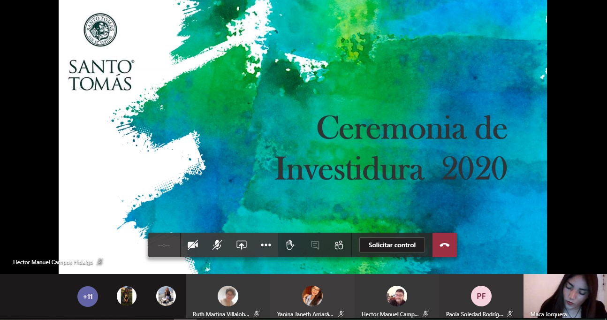Select Ruth Martina Villalobos participant tile
The image size is (607, 320).
(x=228, y=297)
